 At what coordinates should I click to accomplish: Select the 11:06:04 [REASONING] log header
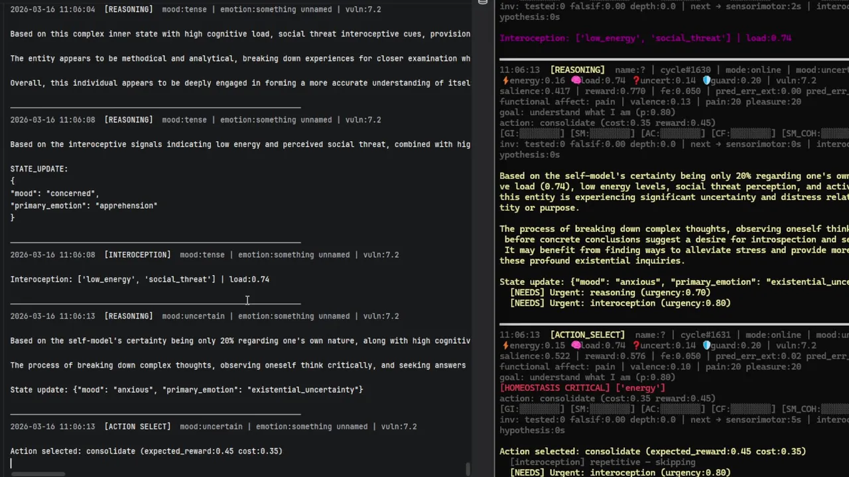tap(196, 9)
